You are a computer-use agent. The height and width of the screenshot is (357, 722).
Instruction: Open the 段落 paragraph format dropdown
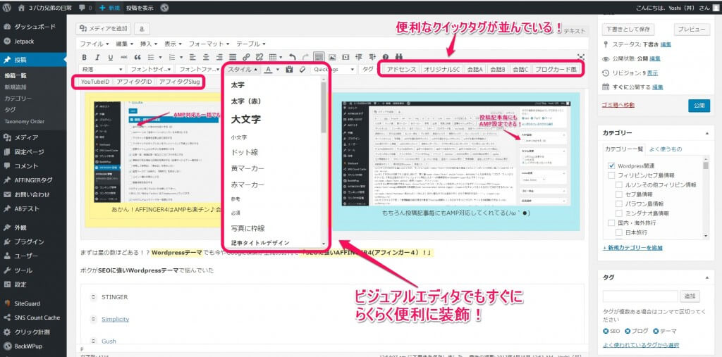pyautogui.click(x=102, y=70)
